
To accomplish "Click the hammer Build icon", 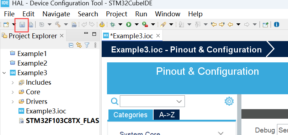I will pyautogui.click(x=58, y=24).
